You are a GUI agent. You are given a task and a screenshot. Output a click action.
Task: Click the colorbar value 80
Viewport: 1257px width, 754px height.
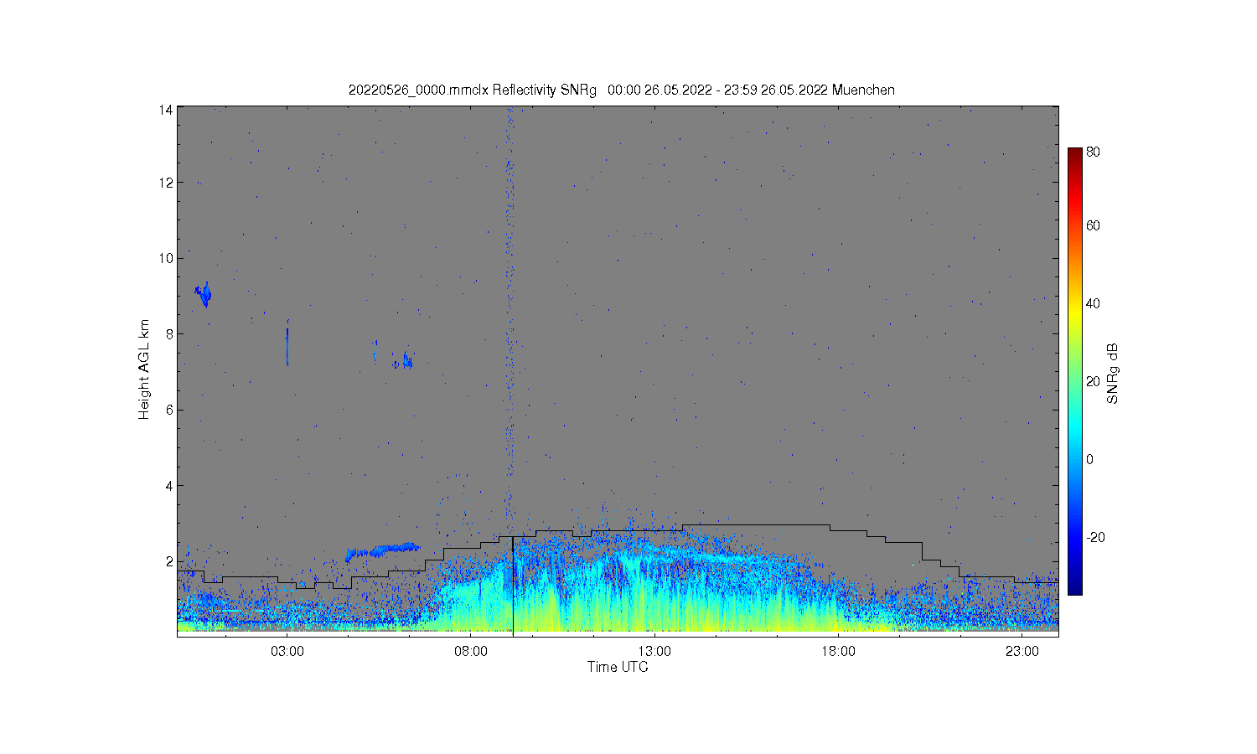click(1094, 152)
